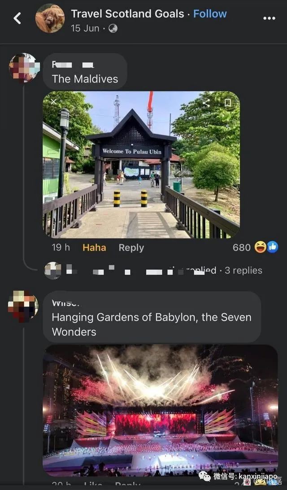Open avatar of Hanging Gardens commenter
Image resolution: width=287 pixels, height=490 pixels.
click(x=23, y=306)
